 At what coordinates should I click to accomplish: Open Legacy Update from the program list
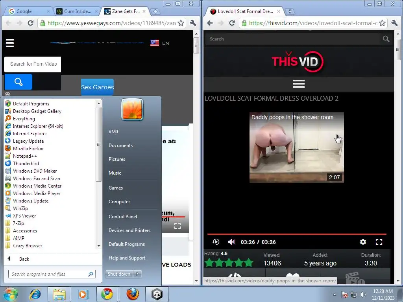(28, 141)
